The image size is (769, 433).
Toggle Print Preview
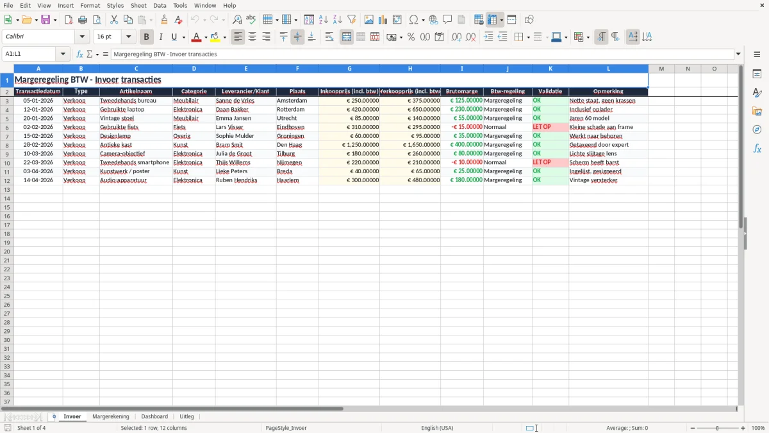click(x=97, y=20)
